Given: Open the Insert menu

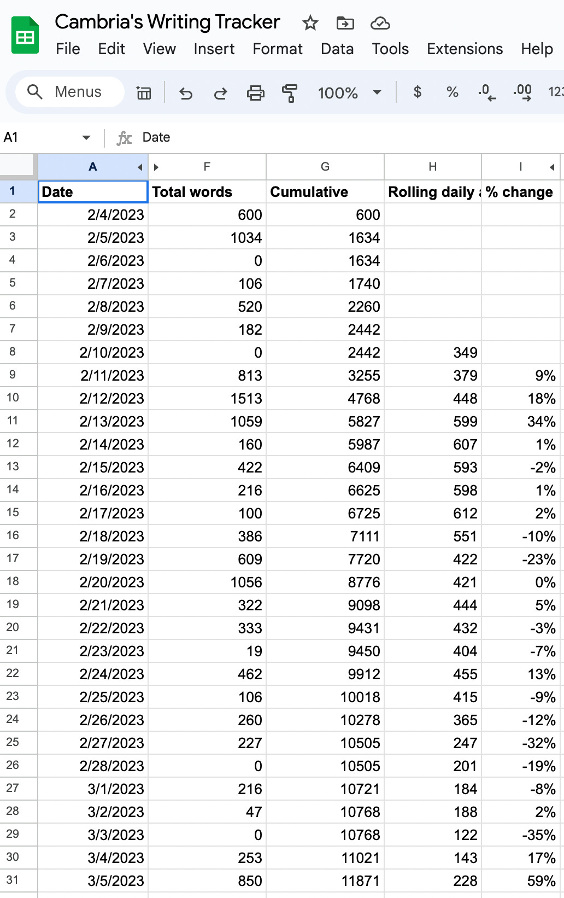Looking at the screenshot, I should [x=214, y=49].
